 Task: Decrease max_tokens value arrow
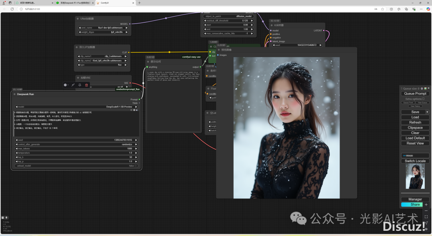[16, 149]
